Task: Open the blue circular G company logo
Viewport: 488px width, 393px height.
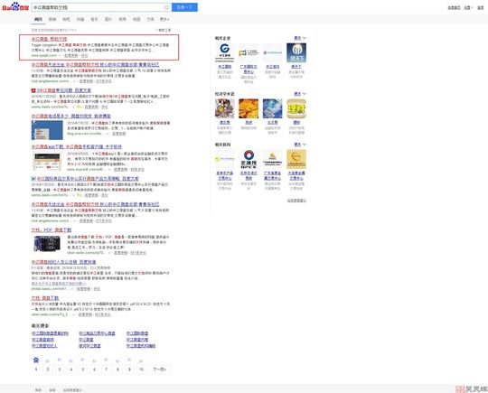Action: [x=224, y=52]
